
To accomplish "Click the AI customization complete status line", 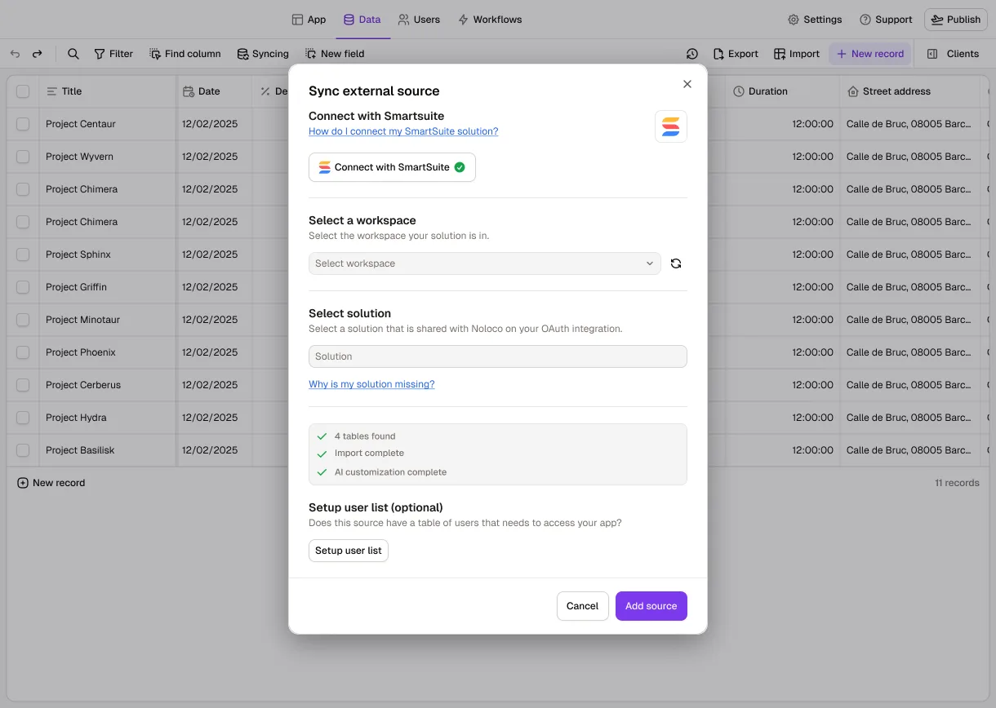I will coord(390,472).
